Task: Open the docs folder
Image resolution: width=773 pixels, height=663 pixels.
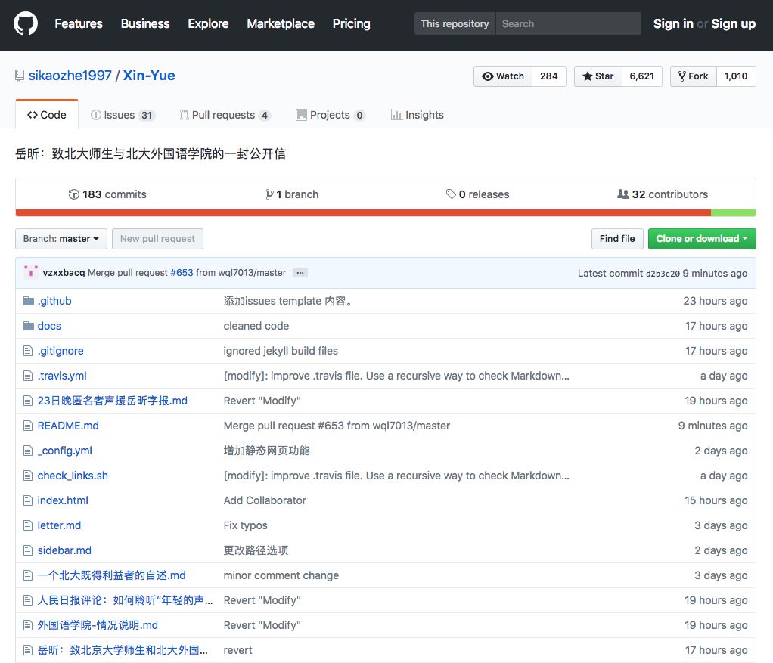Action: pos(49,326)
